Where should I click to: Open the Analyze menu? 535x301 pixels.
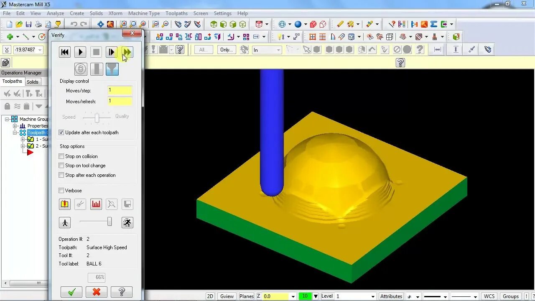55,13
